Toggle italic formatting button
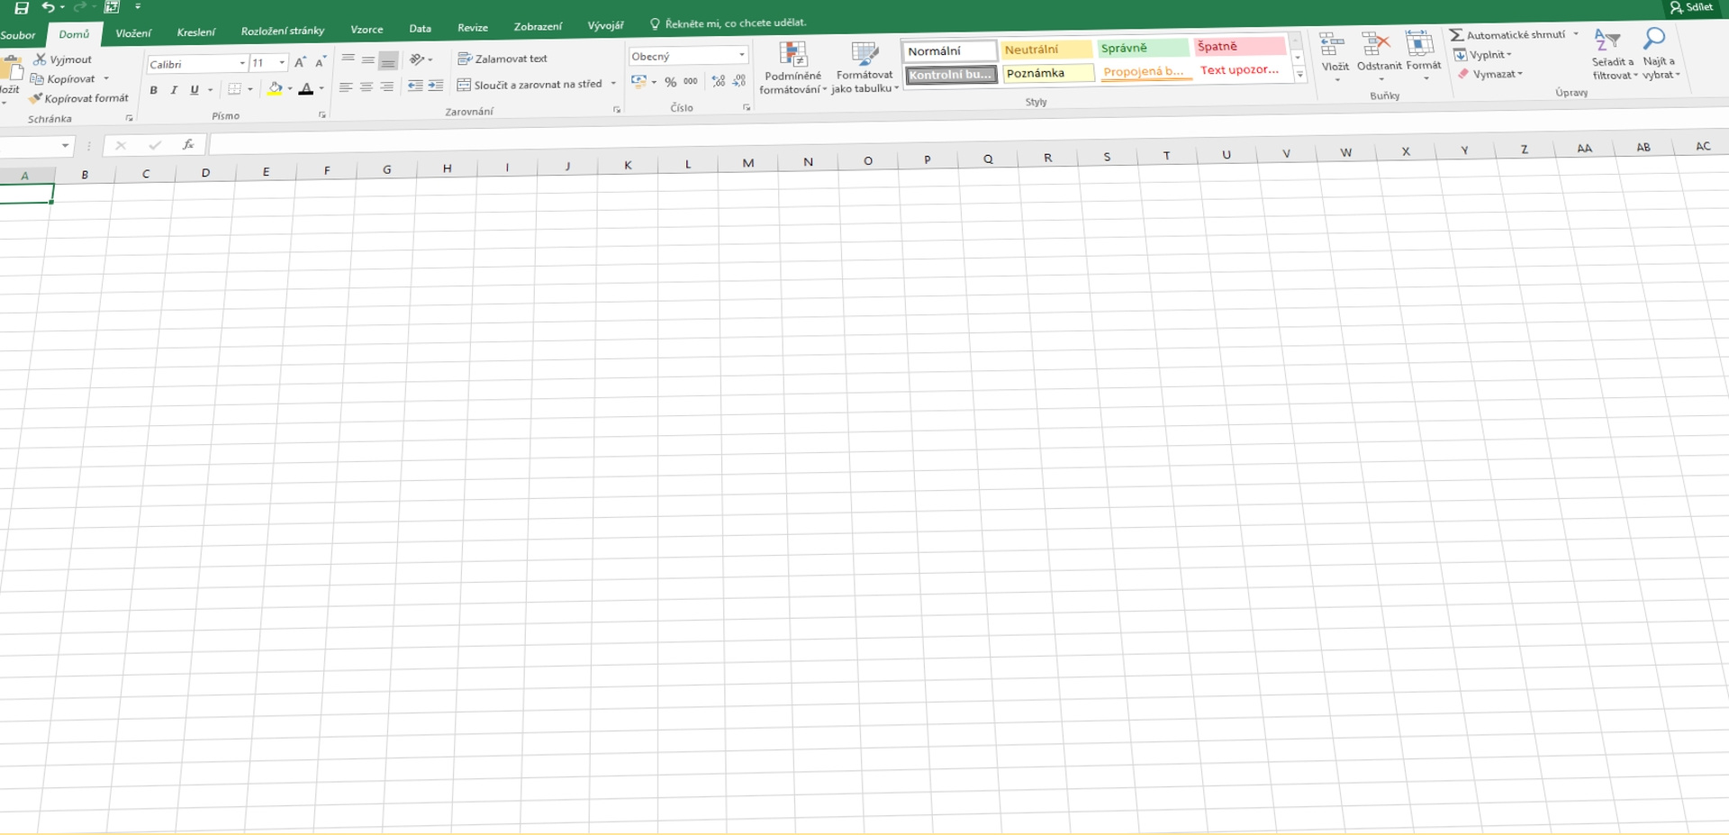The height and width of the screenshot is (835, 1729). 174,90
